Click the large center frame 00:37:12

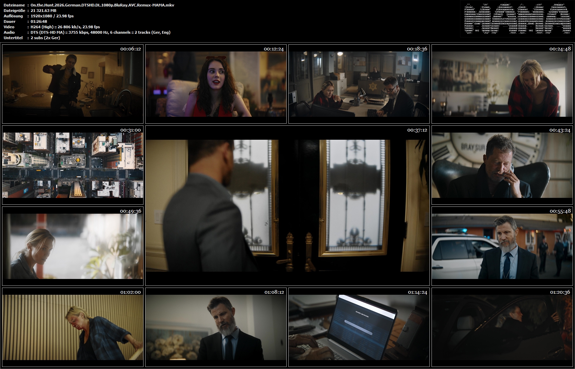coord(287,205)
